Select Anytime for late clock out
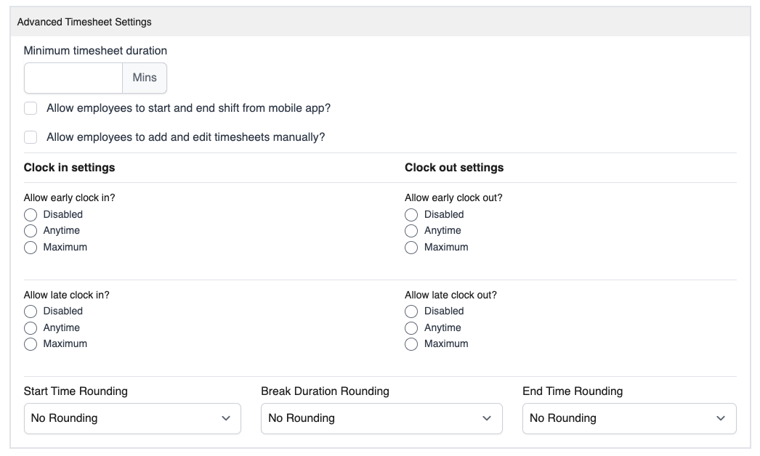 [411, 328]
